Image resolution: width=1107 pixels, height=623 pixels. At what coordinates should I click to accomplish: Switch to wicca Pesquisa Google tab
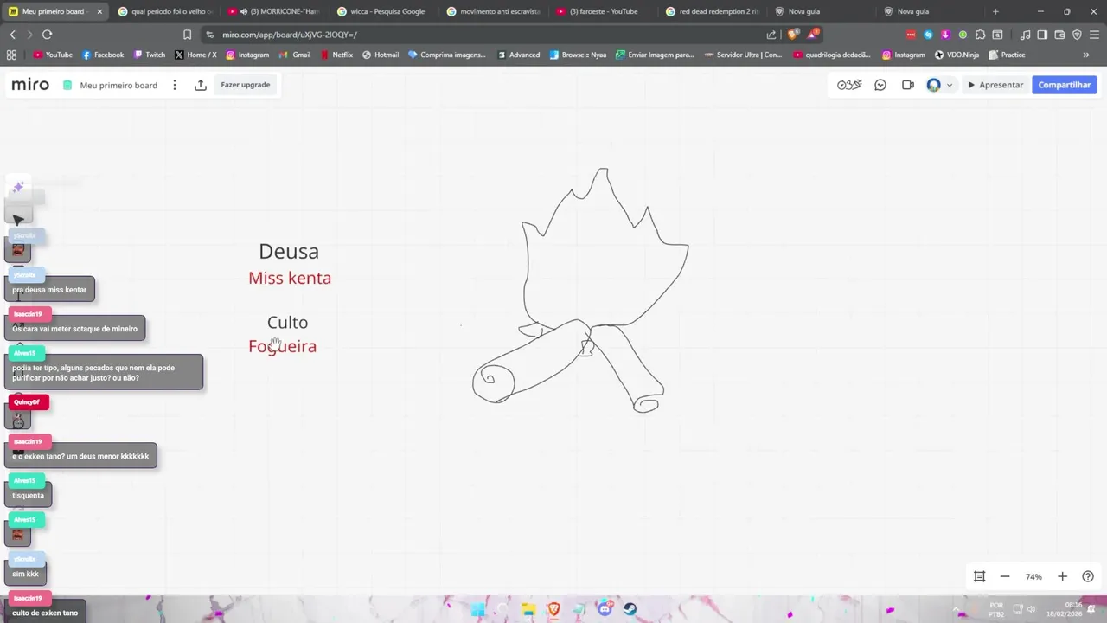click(385, 11)
